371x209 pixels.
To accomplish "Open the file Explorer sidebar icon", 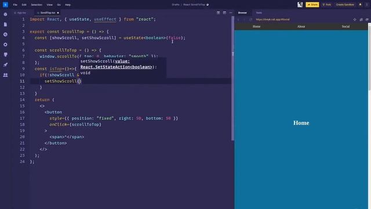I will pyautogui.click(x=5, y=24).
